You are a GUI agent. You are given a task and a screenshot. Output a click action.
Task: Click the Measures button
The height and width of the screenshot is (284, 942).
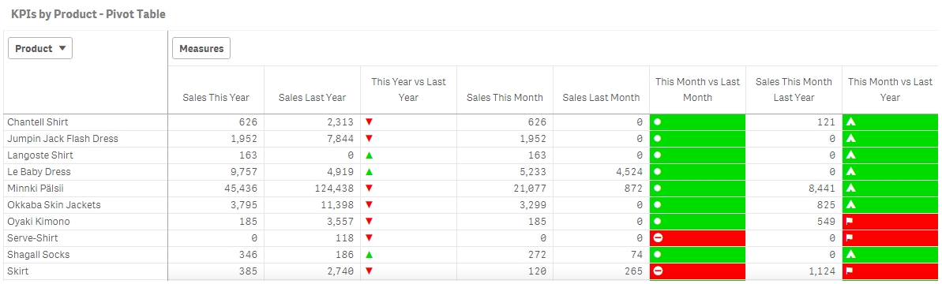[x=201, y=49]
